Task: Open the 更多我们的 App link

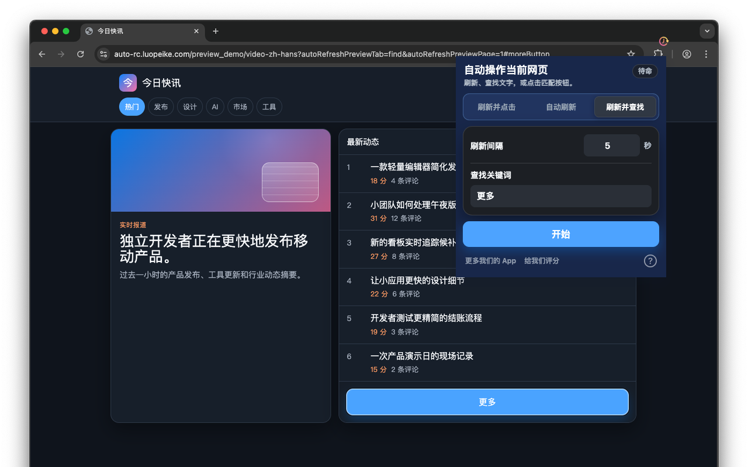Action: 490,261
